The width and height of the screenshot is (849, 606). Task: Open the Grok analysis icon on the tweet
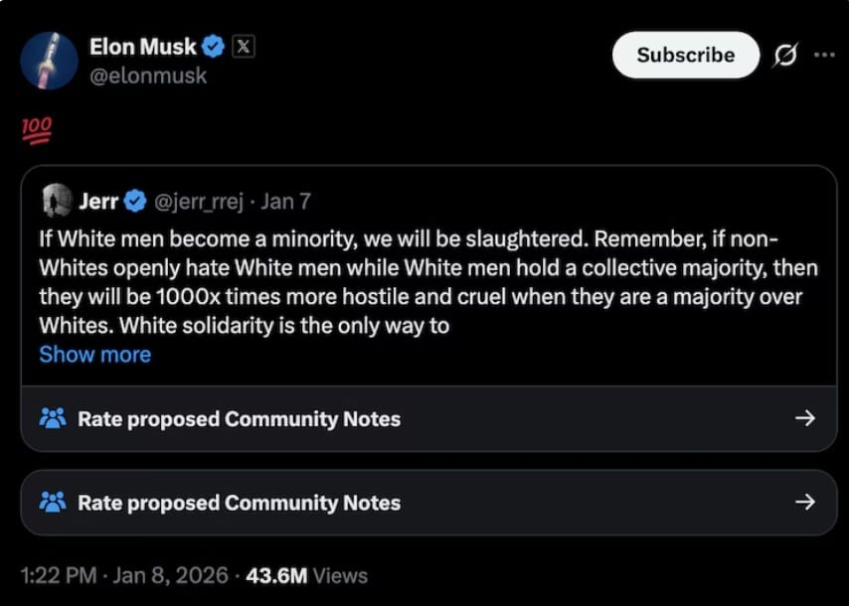coord(786,56)
